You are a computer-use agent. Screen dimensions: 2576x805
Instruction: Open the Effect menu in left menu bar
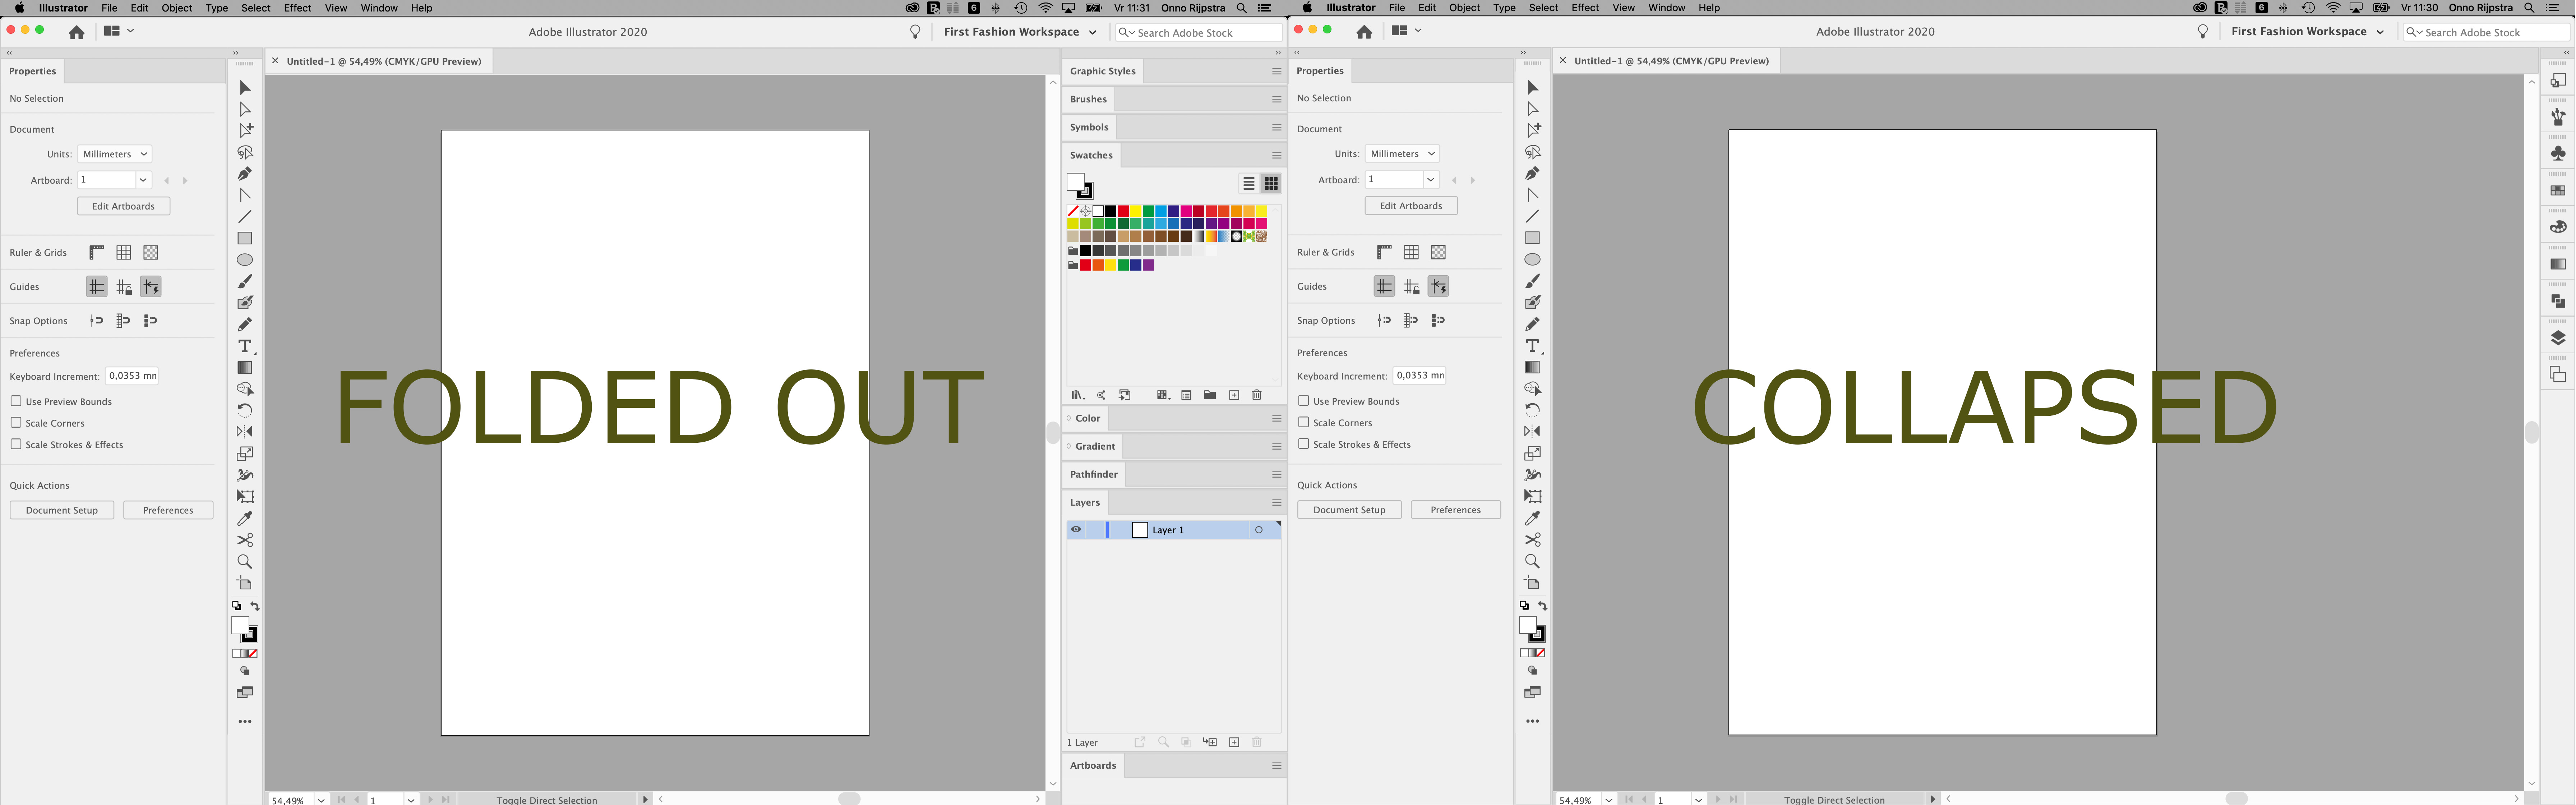coord(297,8)
